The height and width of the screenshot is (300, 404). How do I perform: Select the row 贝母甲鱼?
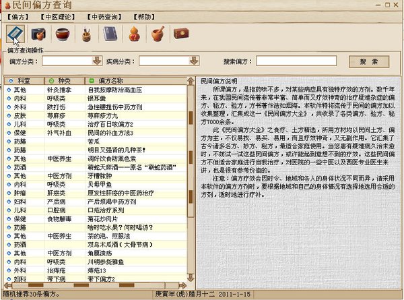(96, 185)
